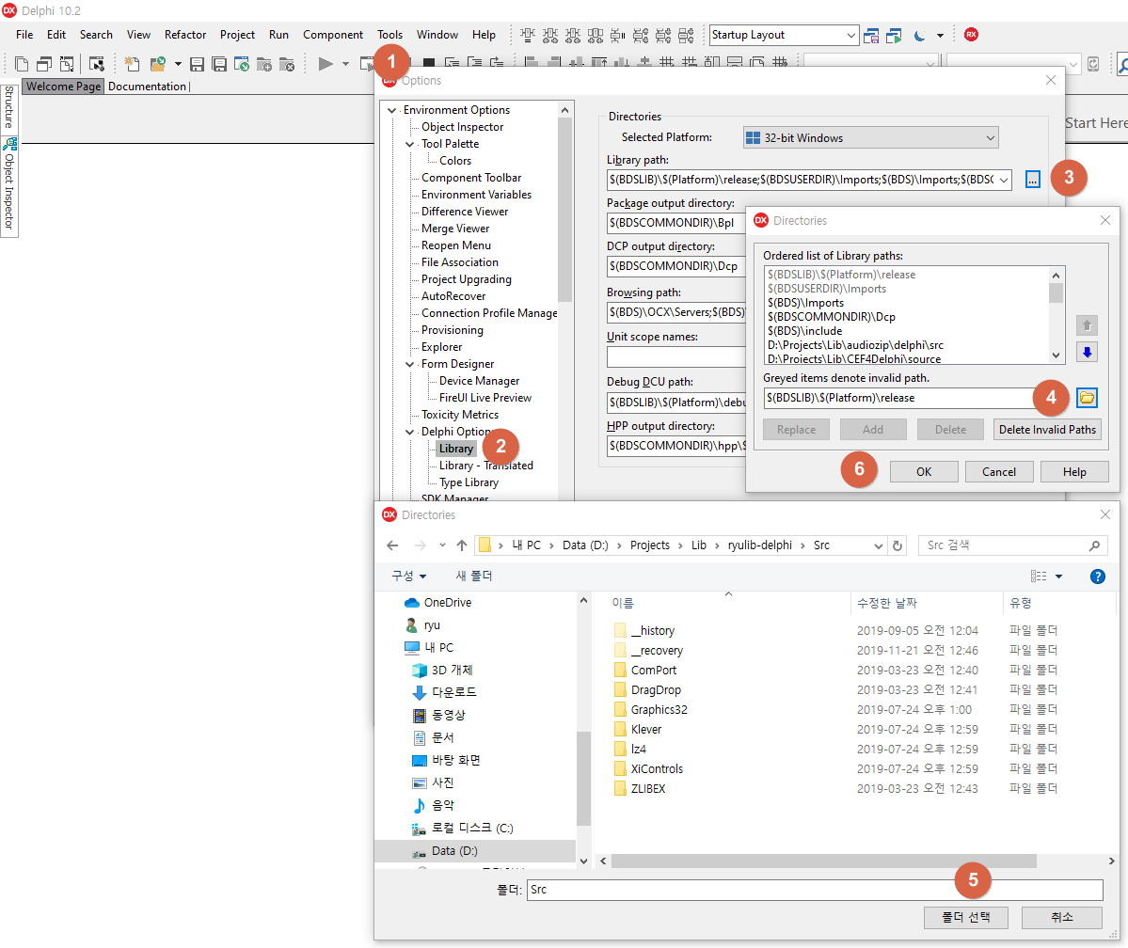
Task: Refresh the folder dialog location
Action: [898, 545]
